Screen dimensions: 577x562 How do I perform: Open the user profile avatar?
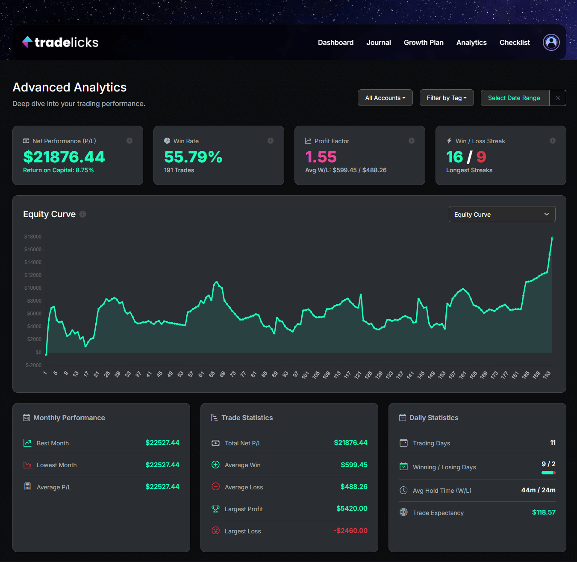(551, 42)
